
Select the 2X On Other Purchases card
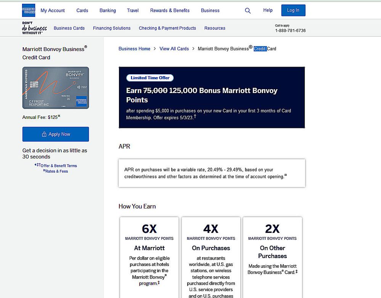tap(272, 257)
